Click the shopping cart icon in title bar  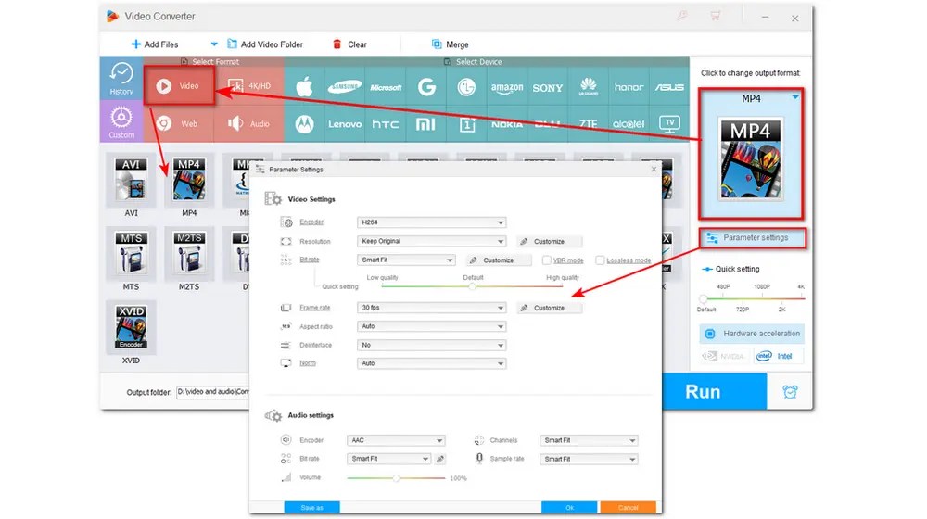click(716, 17)
